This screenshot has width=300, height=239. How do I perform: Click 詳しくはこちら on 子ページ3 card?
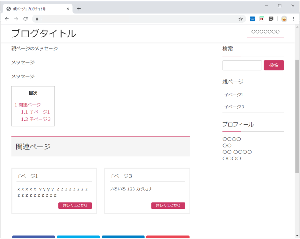click(x=168, y=205)
